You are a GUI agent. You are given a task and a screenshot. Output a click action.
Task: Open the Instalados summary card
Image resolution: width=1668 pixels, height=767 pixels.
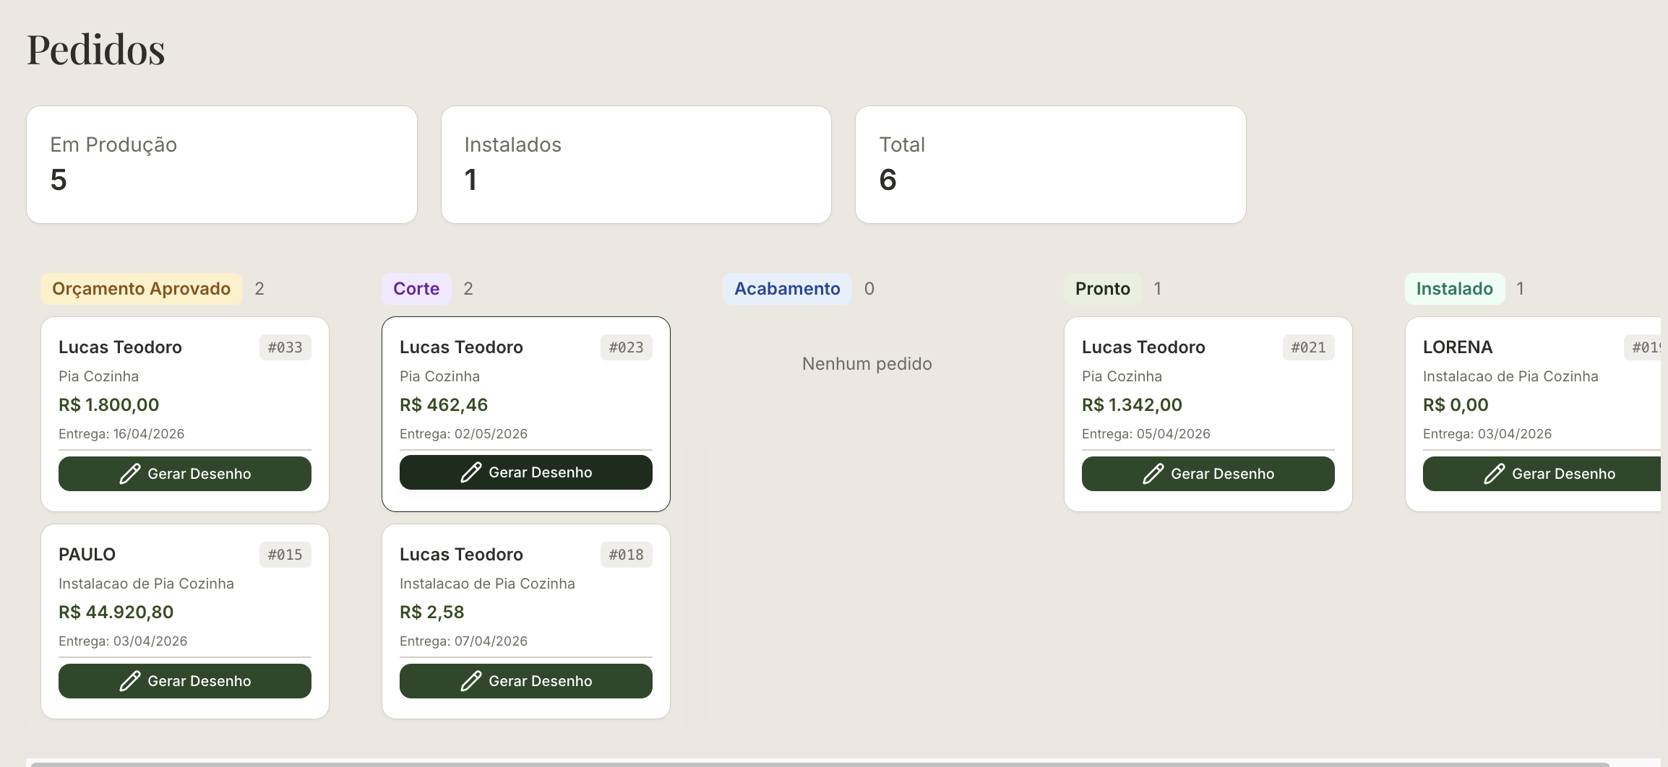pyautogui.click(x=636, y=165)
